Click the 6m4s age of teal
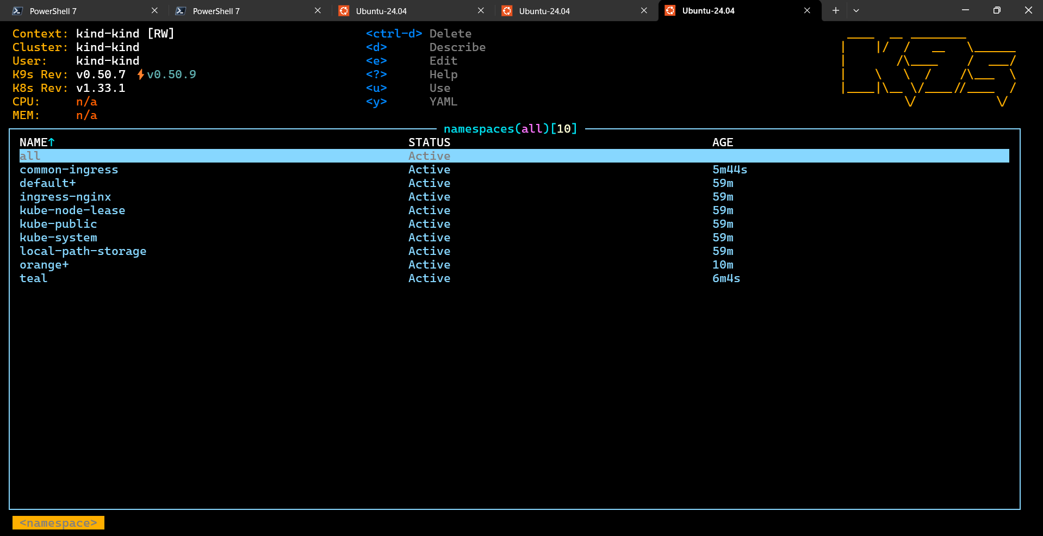Image resolution: width=1043 pixels, height=536 pixels. coord(726,278)
